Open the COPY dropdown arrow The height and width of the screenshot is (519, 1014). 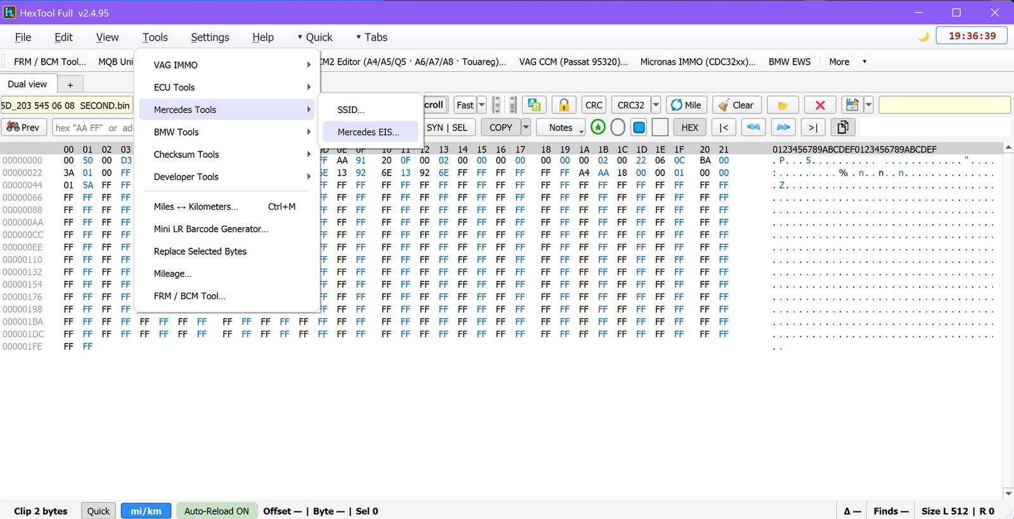pyautogui.click(x=526, y=127)
